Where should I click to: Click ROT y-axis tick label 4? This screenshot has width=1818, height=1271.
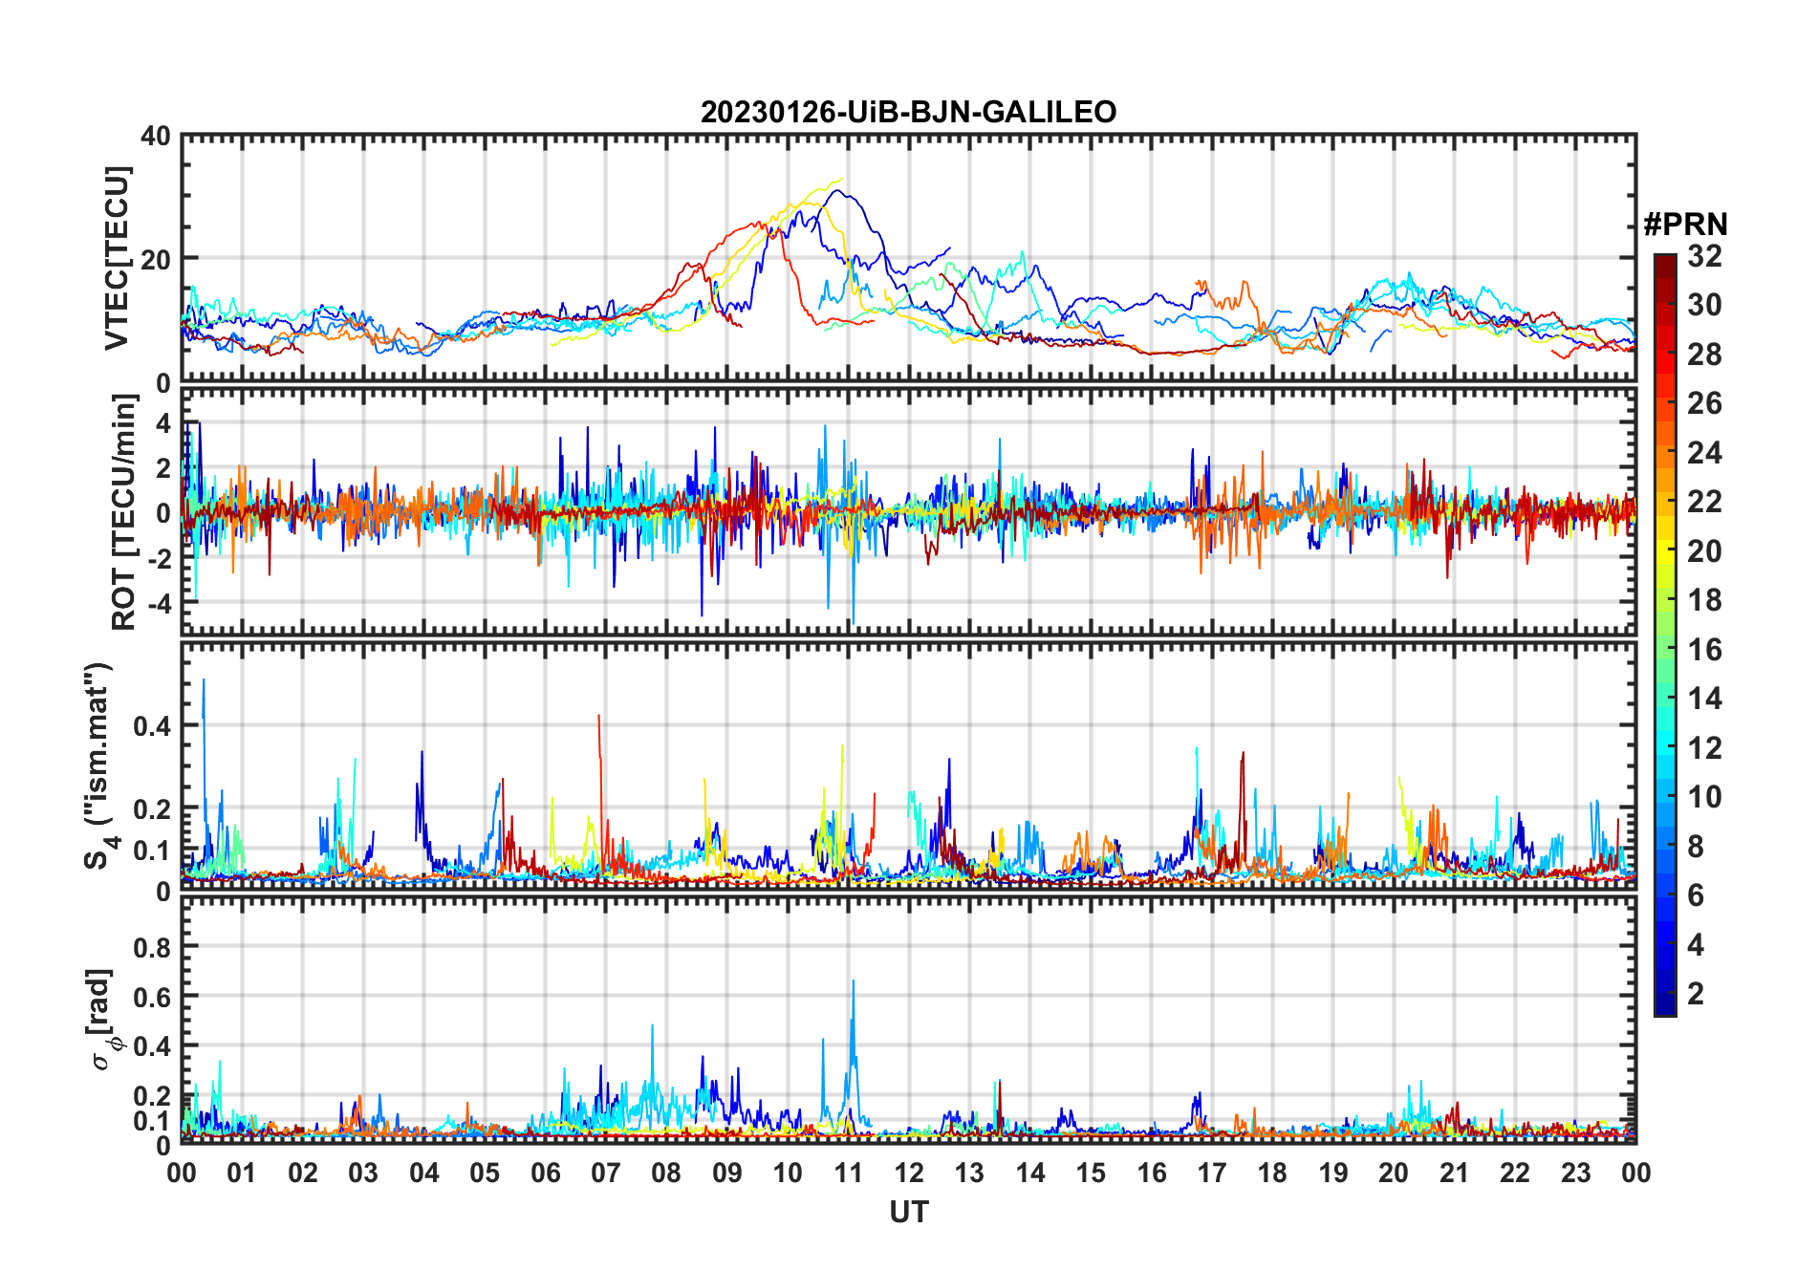pyautogui.click(x=163, y=422)
